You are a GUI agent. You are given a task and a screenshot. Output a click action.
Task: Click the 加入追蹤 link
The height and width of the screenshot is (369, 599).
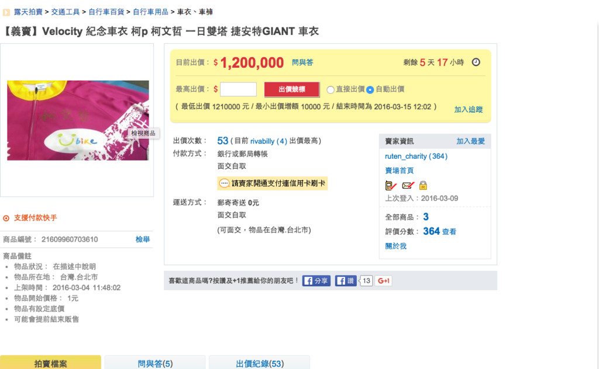coord(469,110)
